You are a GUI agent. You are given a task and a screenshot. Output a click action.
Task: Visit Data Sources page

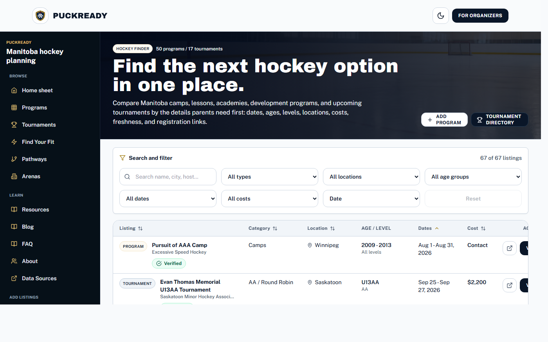click(50, 278)
